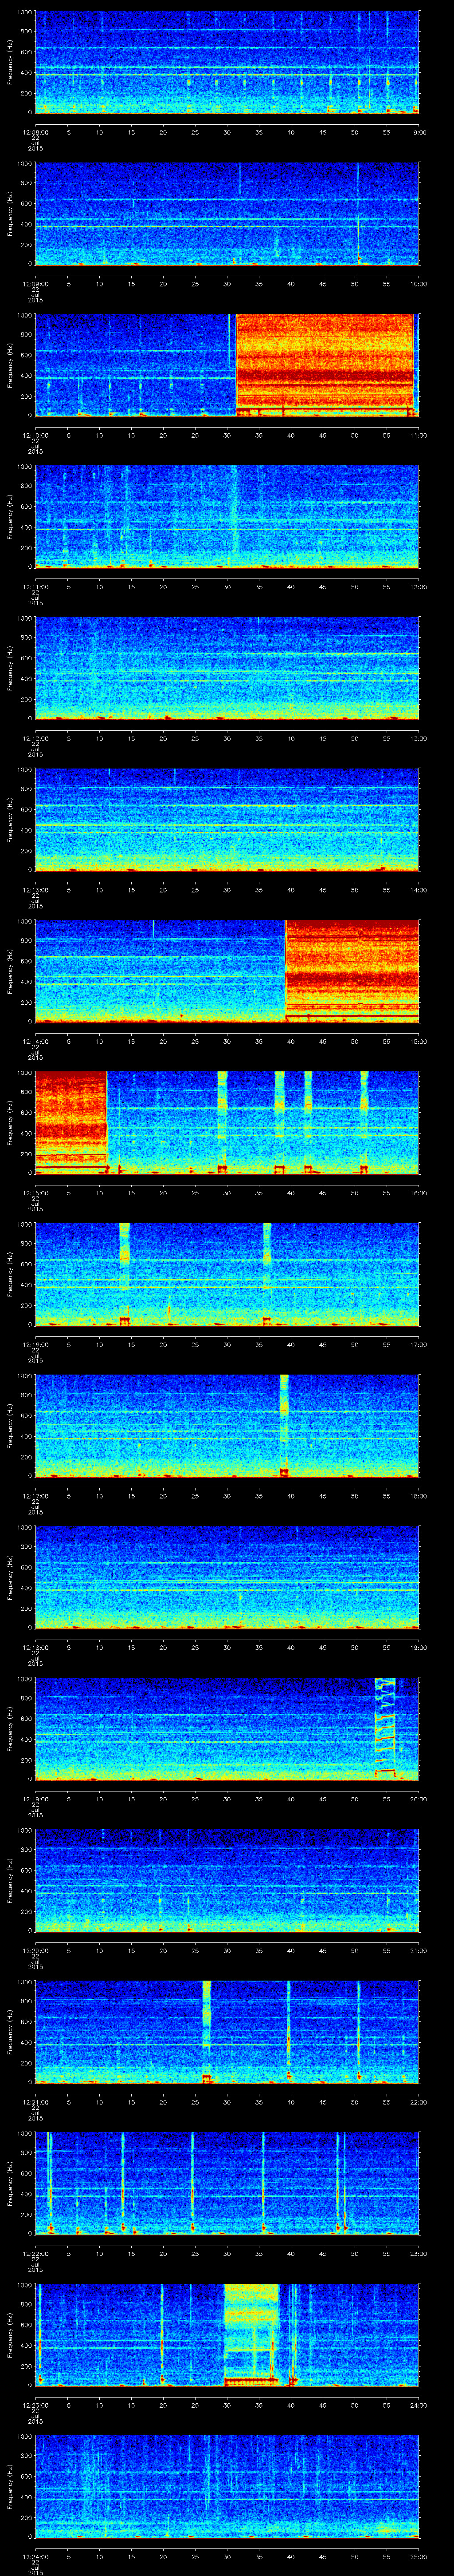Click the 12:18:00 start time label
The image size is (454, 2576).
(35, 1647)
